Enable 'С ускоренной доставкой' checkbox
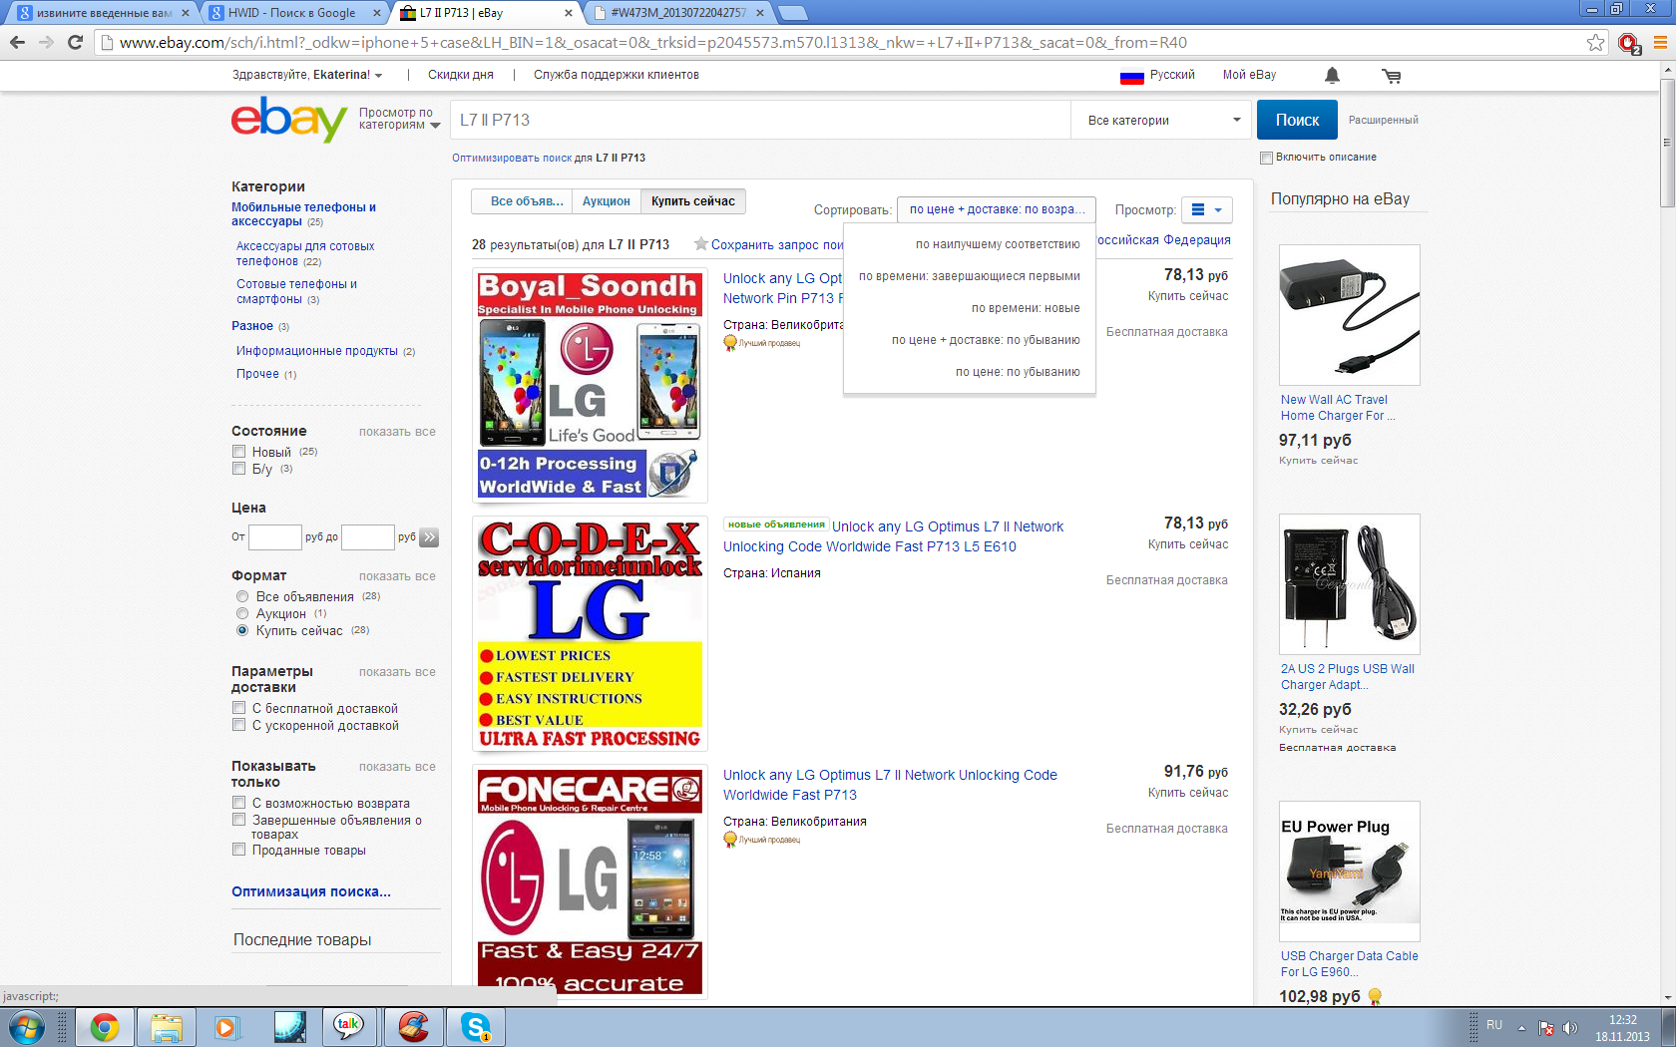Image resolution: width=1676 pixels, height=1047 pixels. tap(238, 725)
